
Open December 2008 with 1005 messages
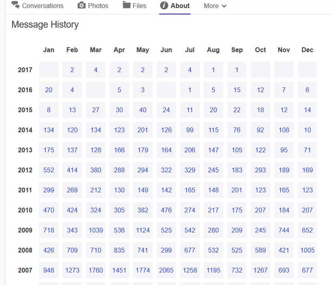coord(308,250)
